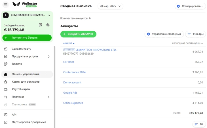
Task: Click the sidebar vertical scrollbar
Action: (x=54, y=87)
